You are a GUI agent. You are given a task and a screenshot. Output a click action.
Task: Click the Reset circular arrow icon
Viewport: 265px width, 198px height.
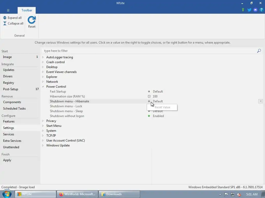(x=32, y=20)
